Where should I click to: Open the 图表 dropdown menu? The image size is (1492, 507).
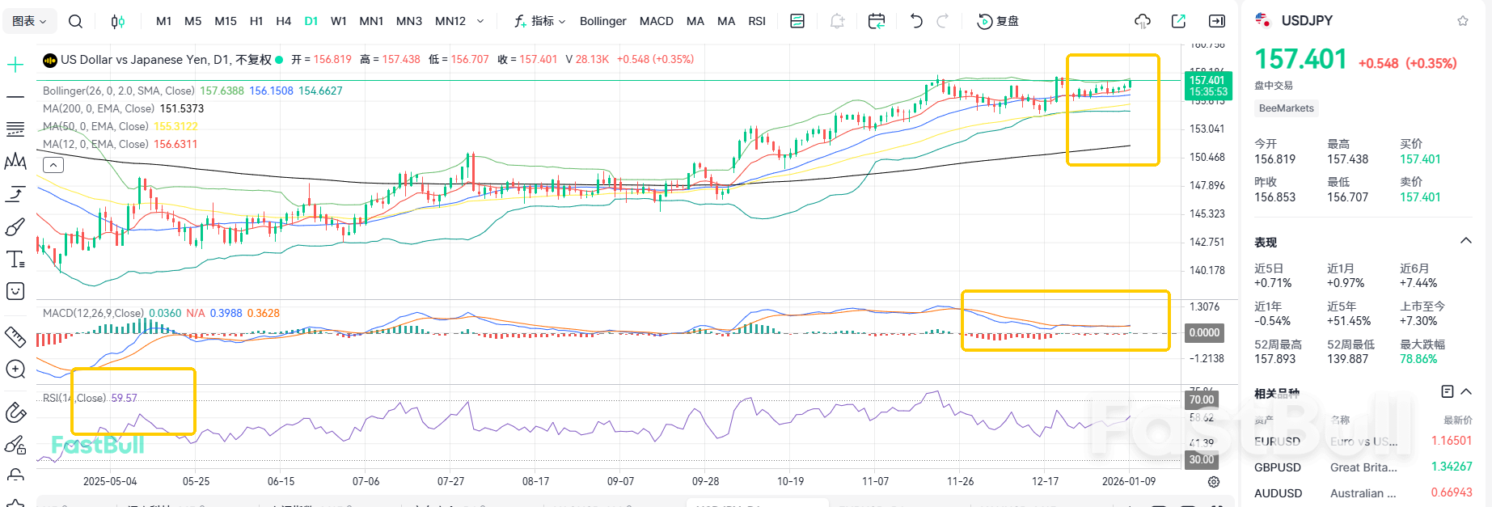(29, 21)
